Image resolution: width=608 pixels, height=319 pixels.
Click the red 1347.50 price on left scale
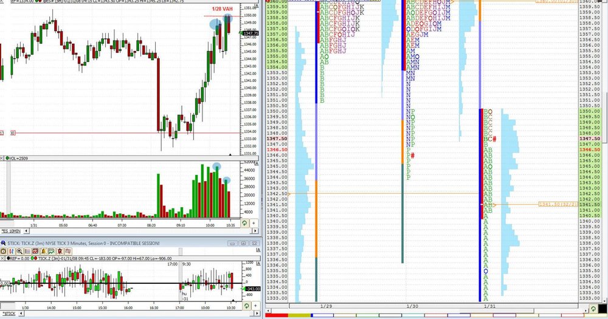pyautogui.click(x=277, y=139)
